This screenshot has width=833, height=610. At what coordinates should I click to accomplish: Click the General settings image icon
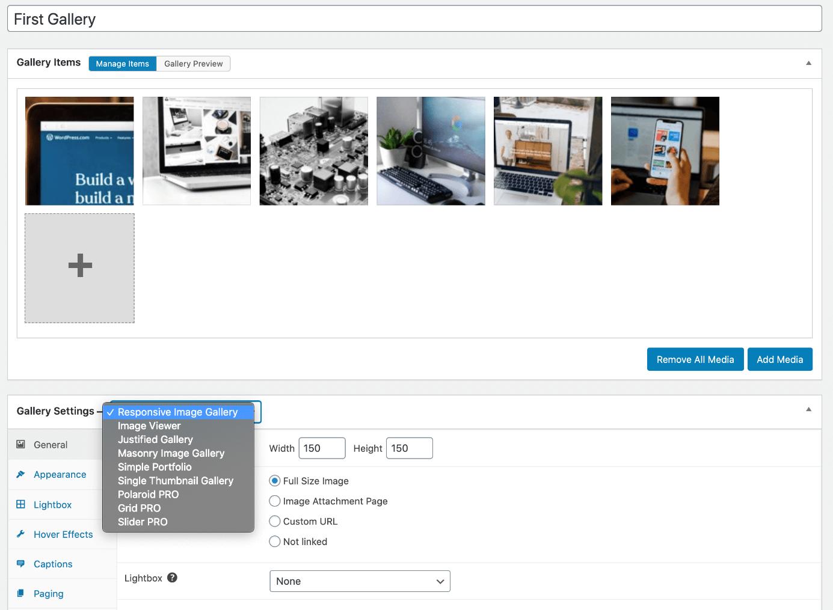(20, 444)
